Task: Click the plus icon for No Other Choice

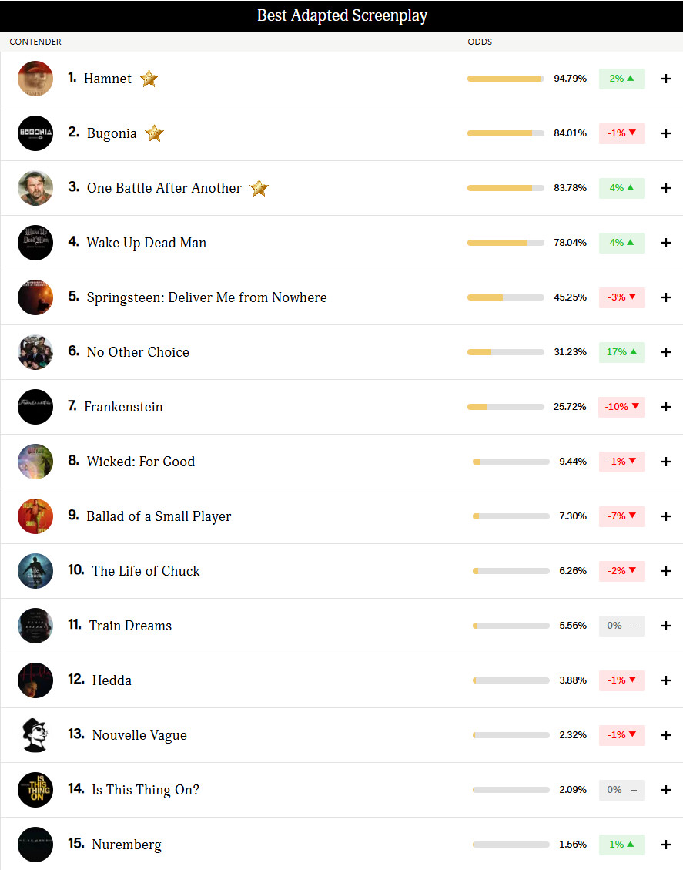Action: click(666, 351)
